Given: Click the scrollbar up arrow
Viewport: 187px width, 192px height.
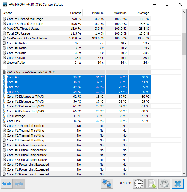Looking at the screenshot, I should coord(184,12).
